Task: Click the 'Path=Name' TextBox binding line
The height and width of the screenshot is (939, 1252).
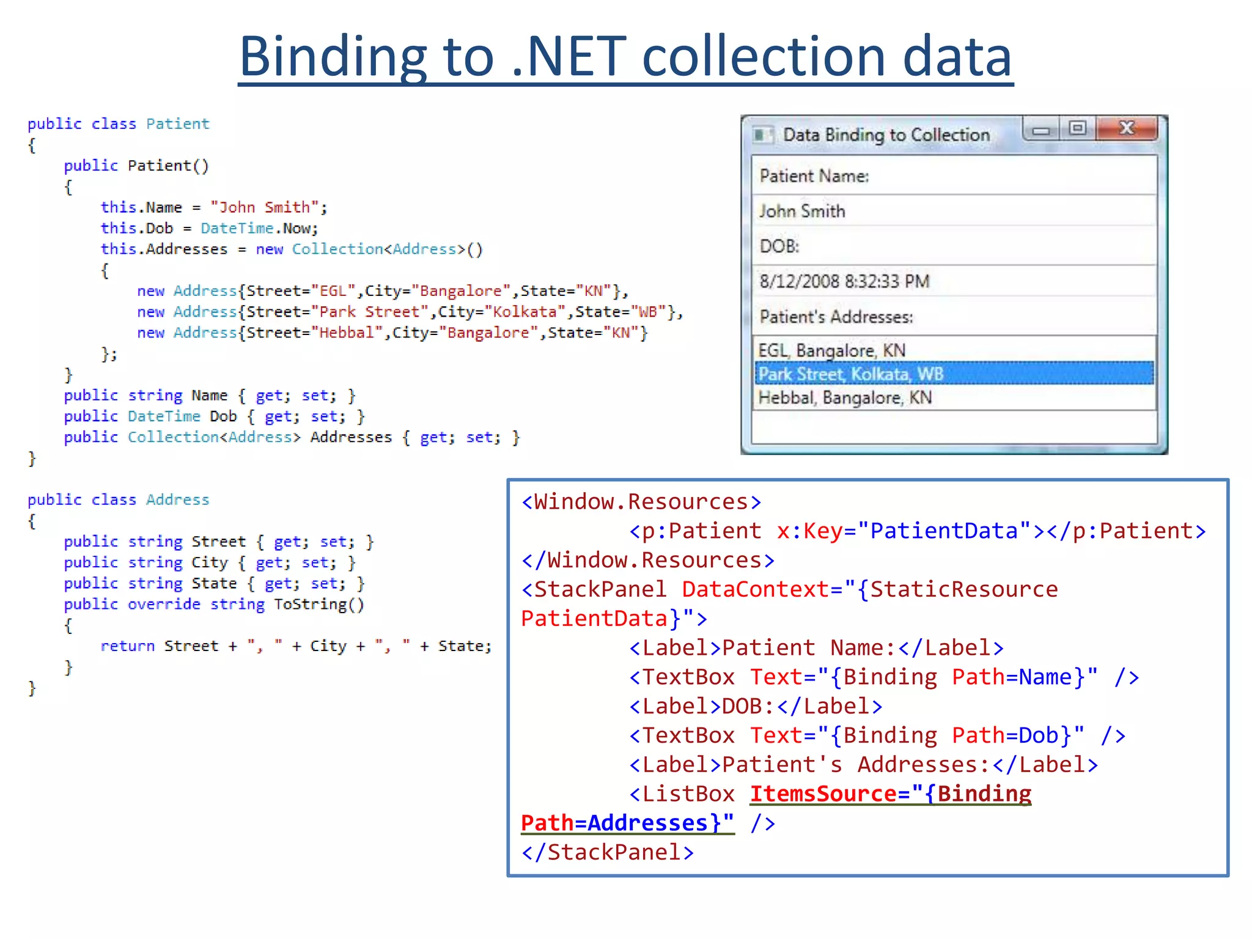Action: click(x=884, y=677)
